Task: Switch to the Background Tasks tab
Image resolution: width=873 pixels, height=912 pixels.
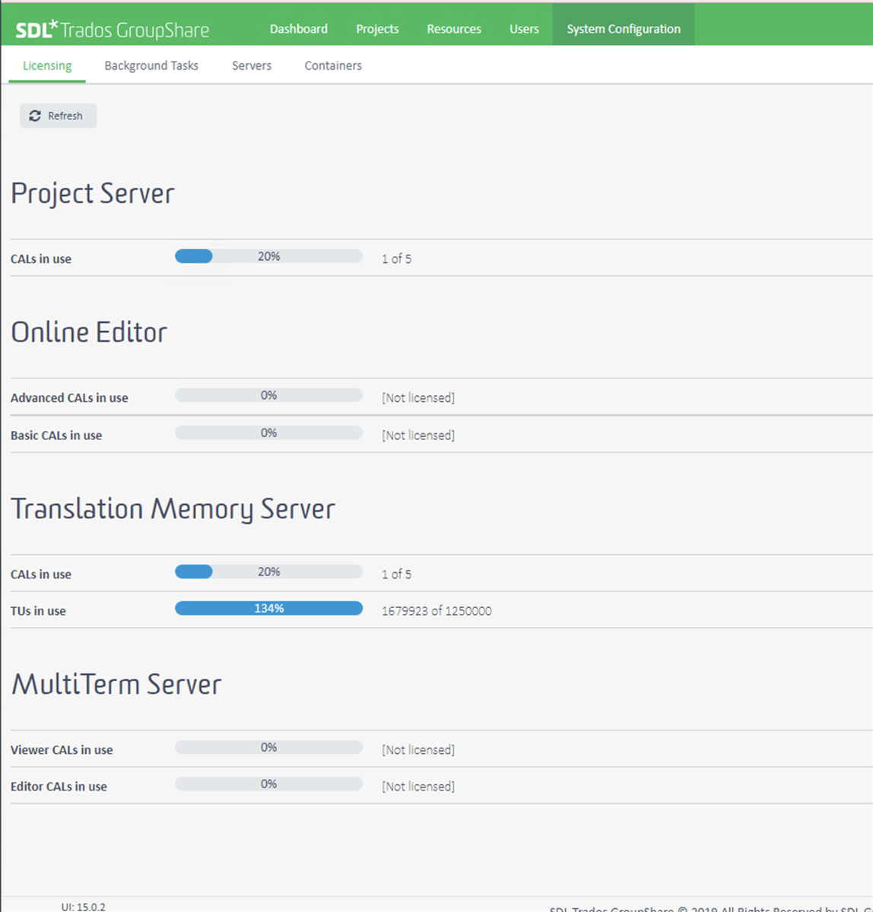Action: [x=151, y=65]
